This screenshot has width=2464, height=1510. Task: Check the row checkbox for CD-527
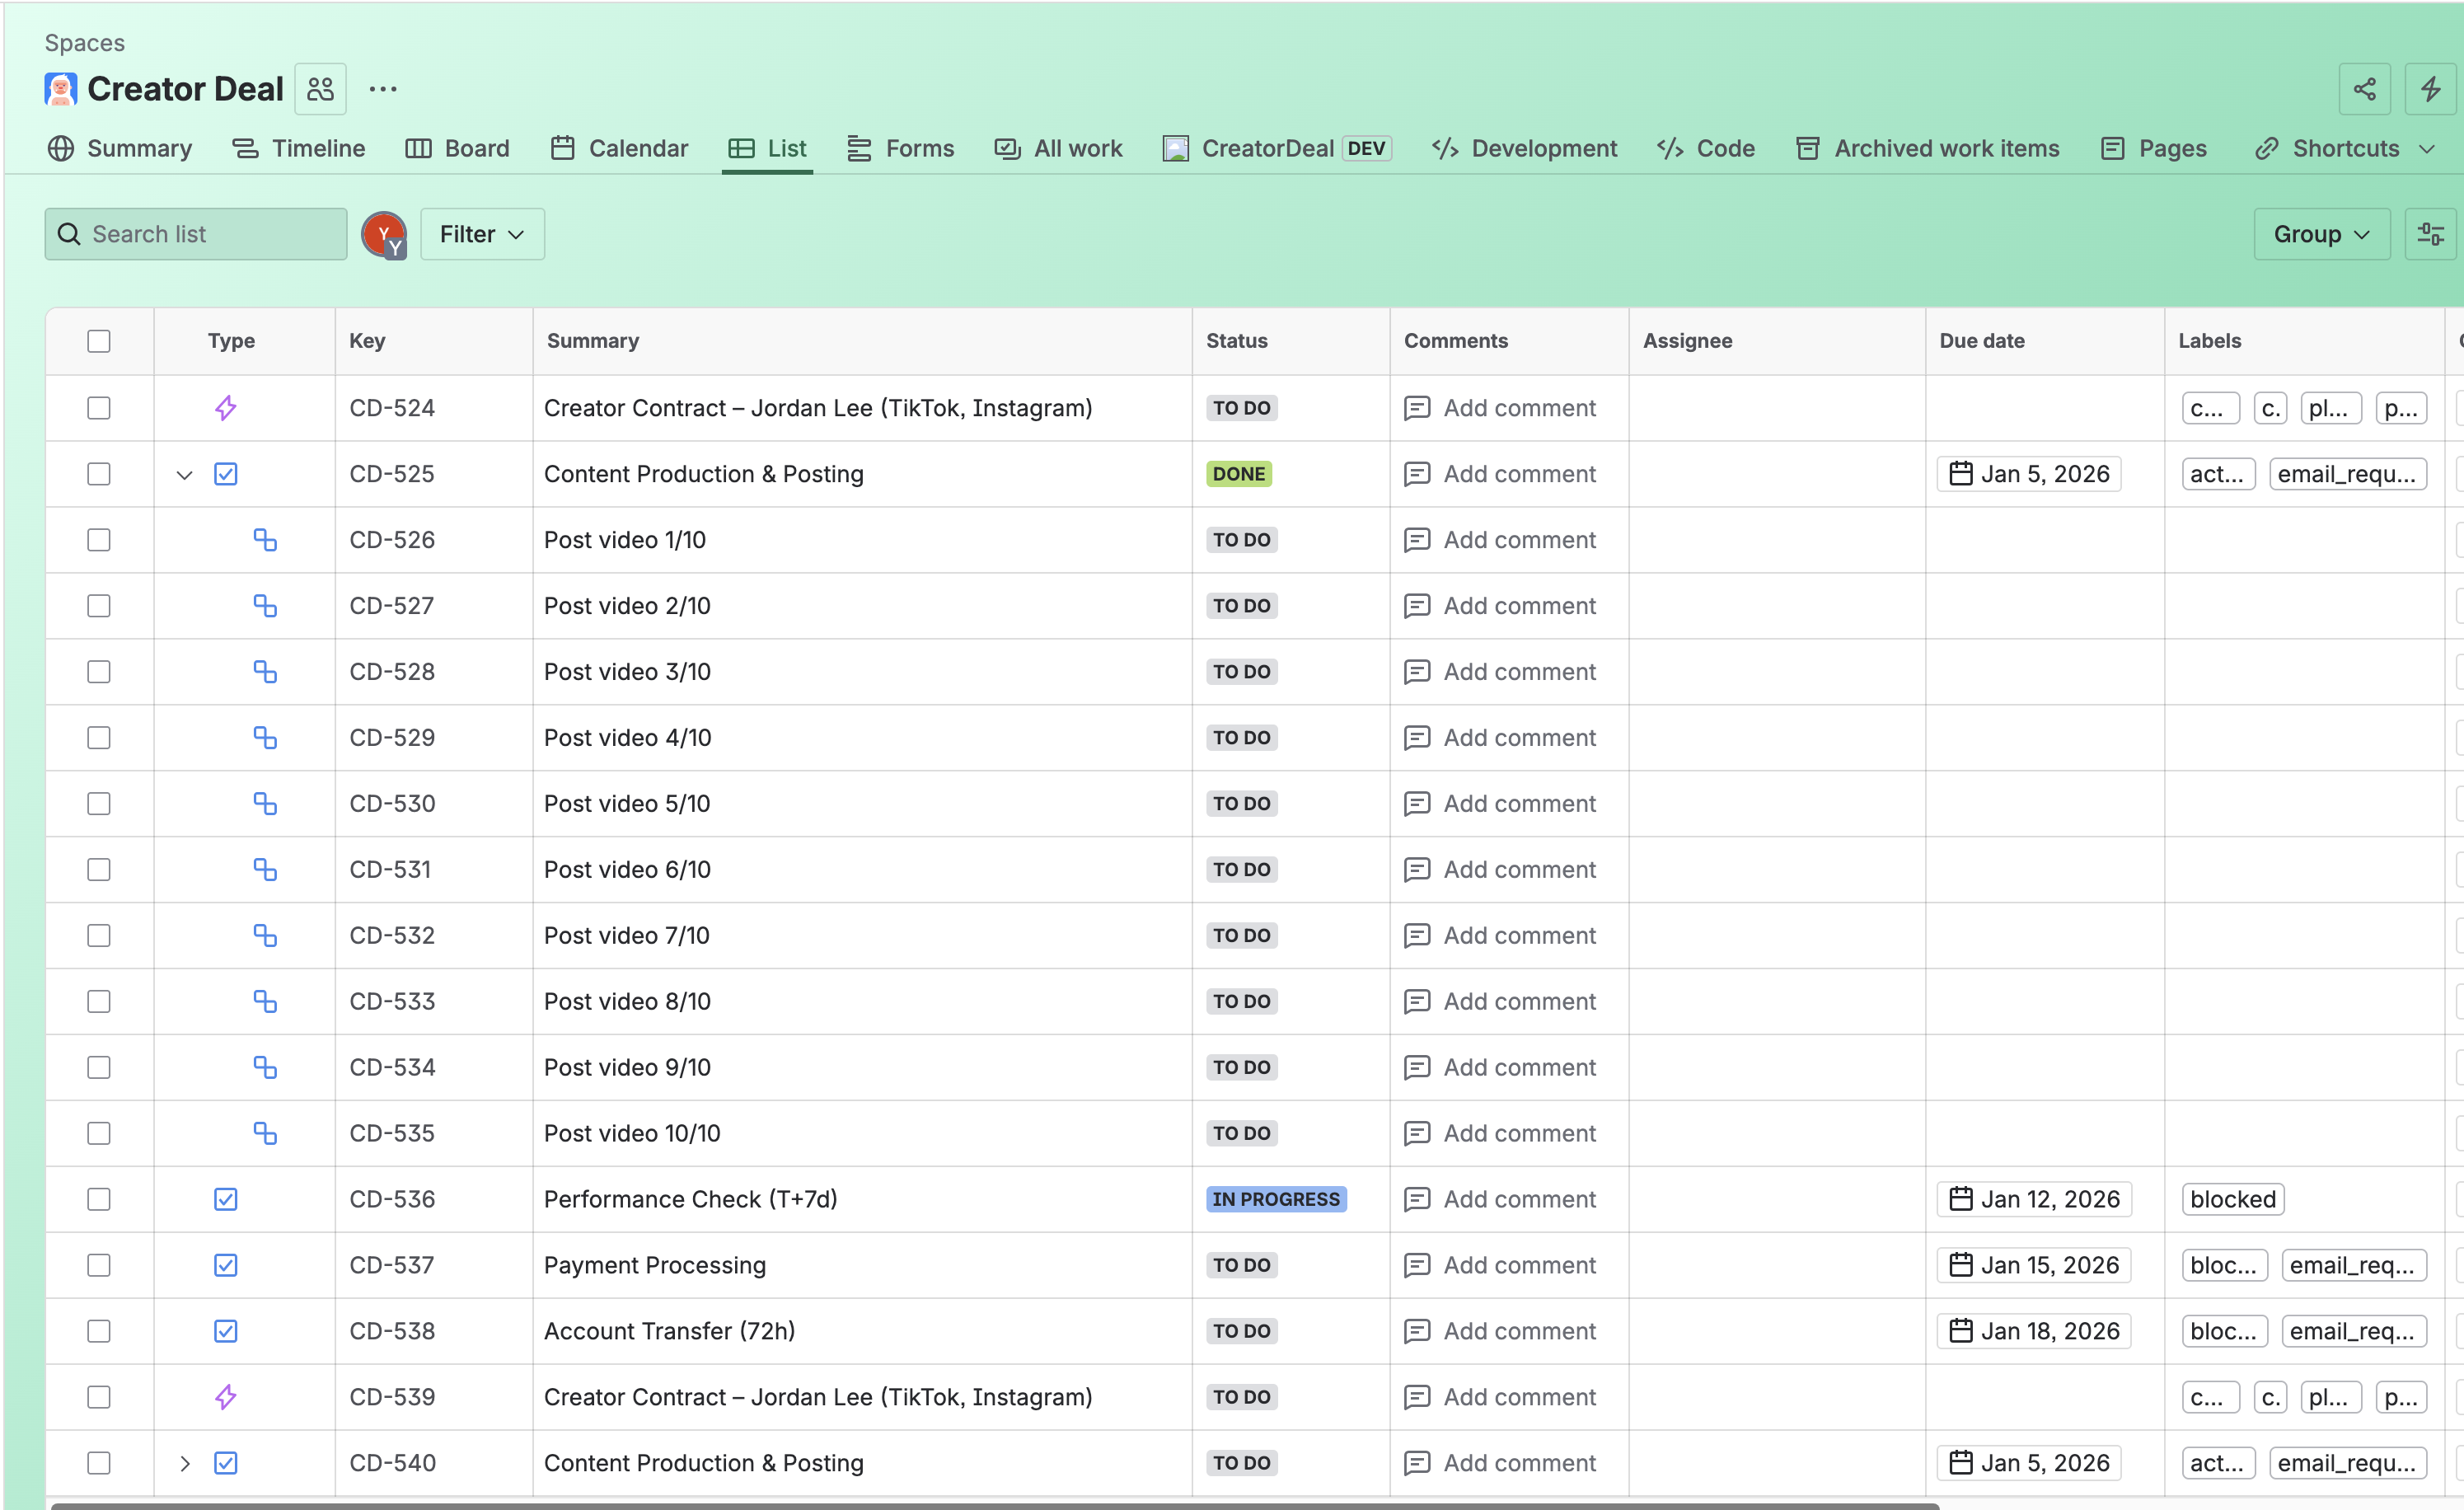pyautogui.click(x=98, y=606)
